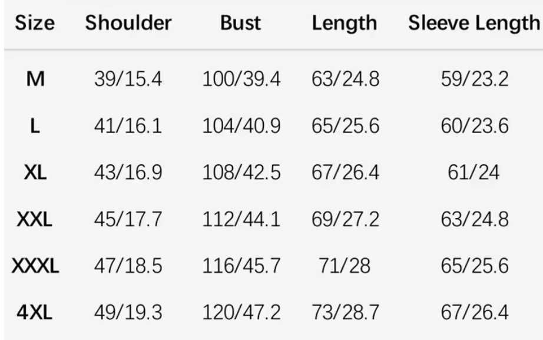The image size is (543, 340).
Task: Select the XXL size row label
Action: pyautogui.click(x=35, y=219)
